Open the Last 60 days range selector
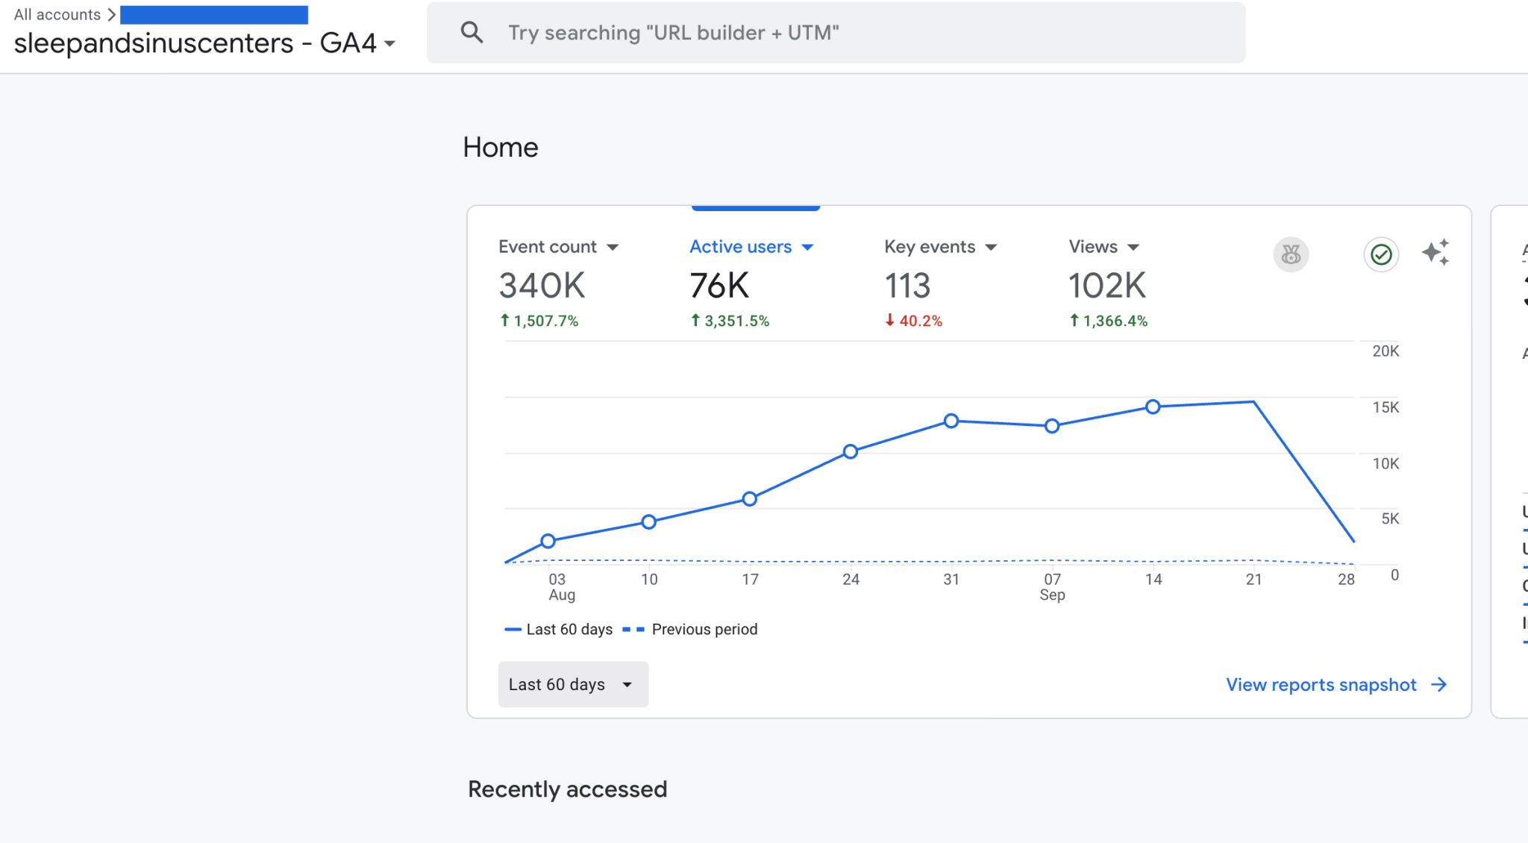The height and width of the screenshot is (843, 1528). (572, 684)
